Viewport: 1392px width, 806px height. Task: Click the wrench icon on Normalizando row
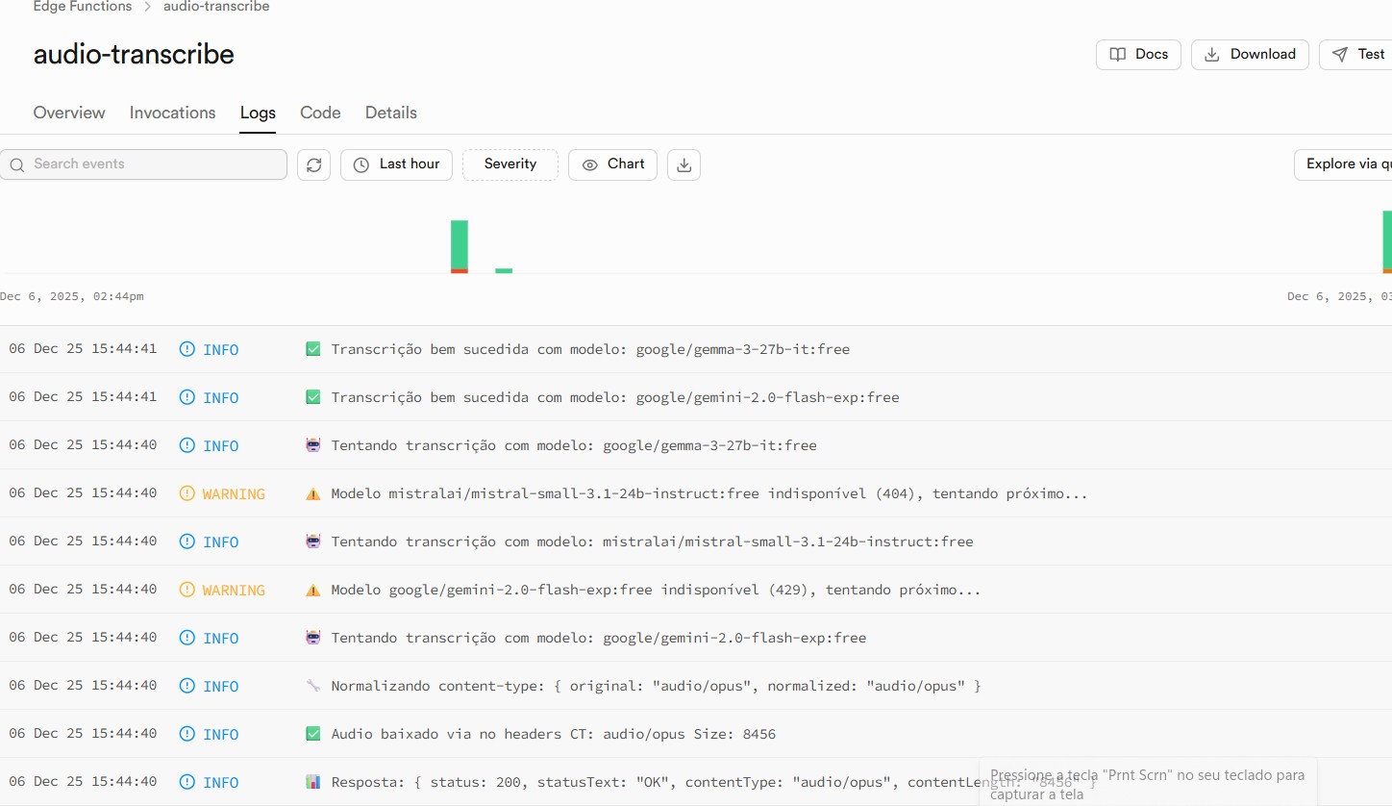[x=312, y=686]
